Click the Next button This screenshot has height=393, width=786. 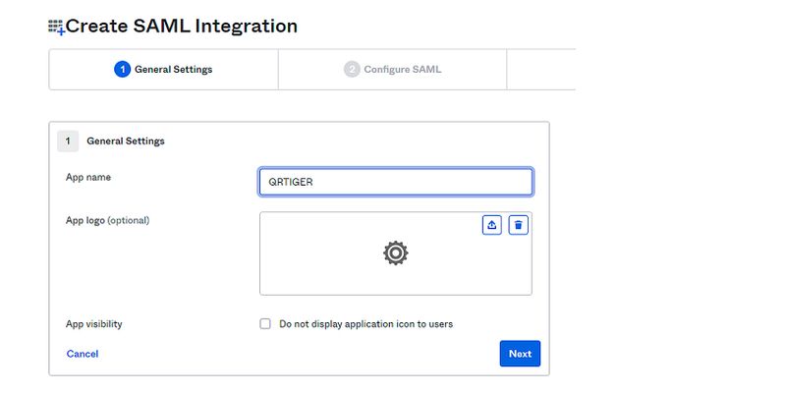click(520, 354)
